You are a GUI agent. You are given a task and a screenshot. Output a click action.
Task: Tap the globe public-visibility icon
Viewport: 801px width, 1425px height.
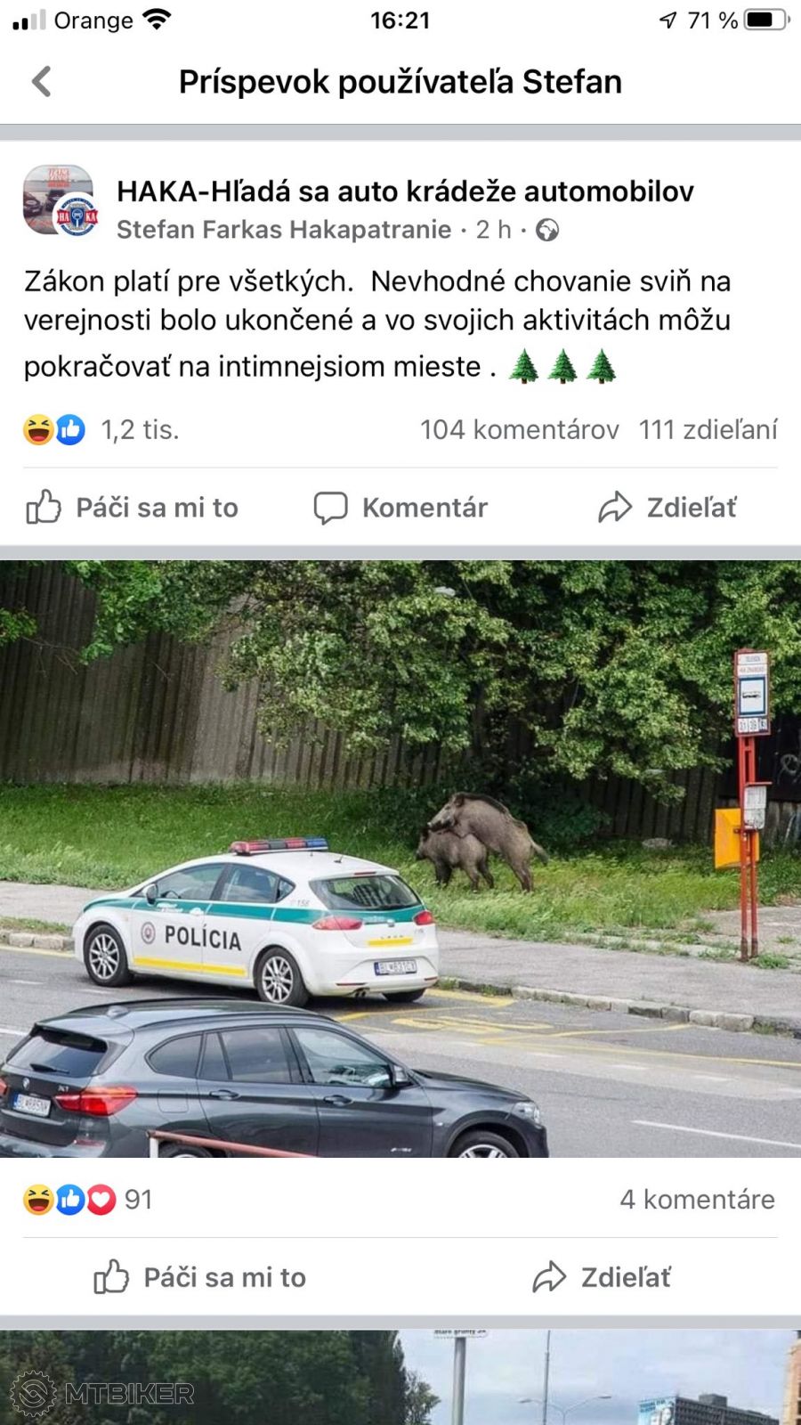point(547,230)
